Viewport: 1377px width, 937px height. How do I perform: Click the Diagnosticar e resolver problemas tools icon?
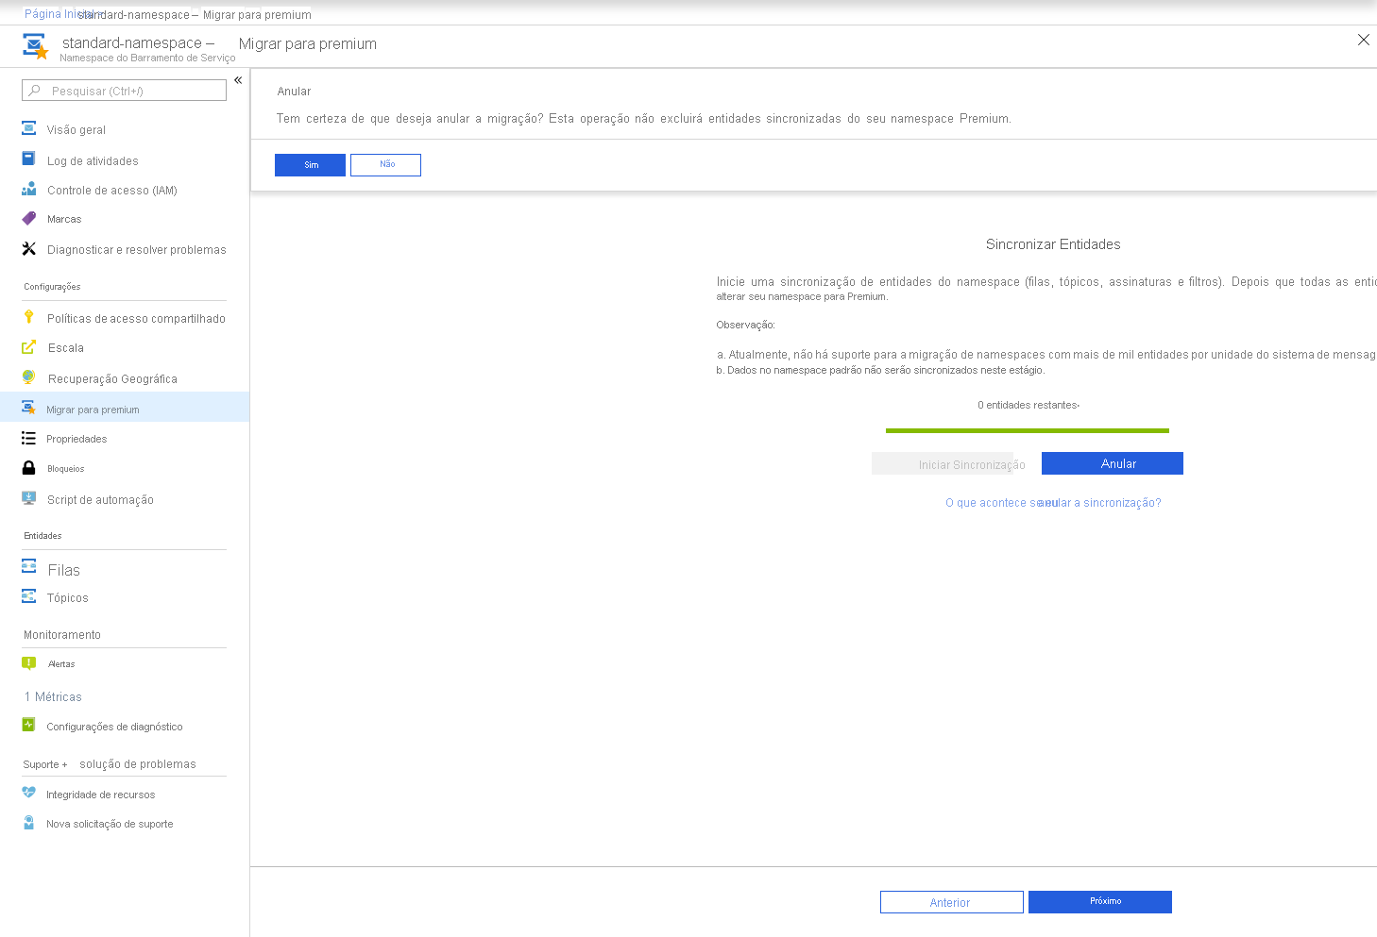[29, 249]
